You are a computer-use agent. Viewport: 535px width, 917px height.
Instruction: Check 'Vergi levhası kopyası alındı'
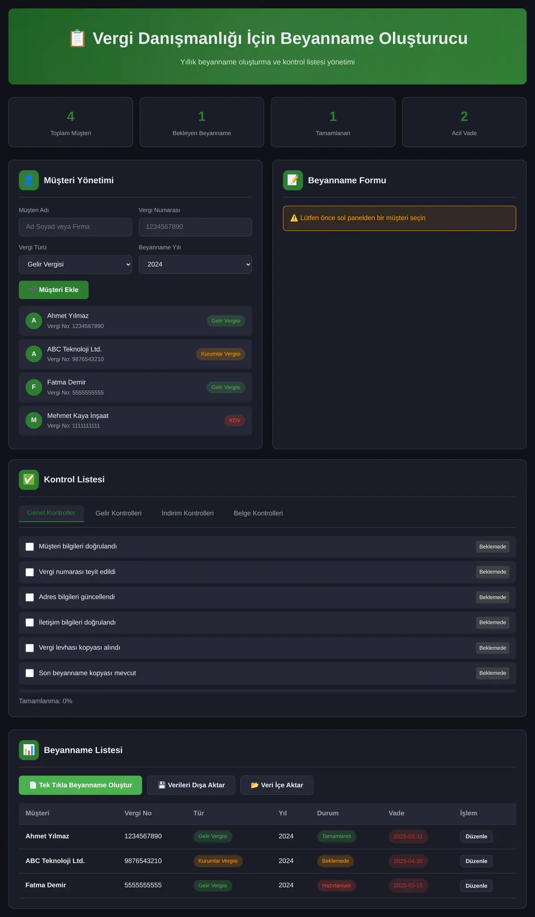click(x=30, y=648)
